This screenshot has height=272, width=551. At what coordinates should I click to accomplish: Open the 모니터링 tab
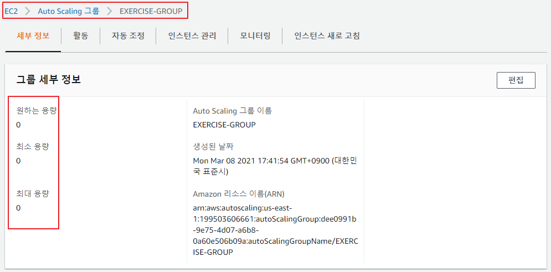255,35
